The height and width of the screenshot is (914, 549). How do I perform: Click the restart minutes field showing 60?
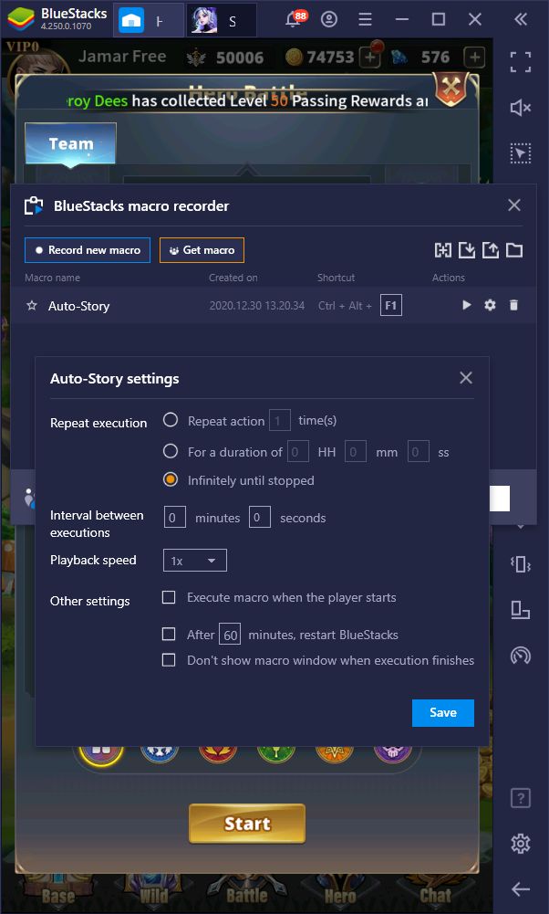click(x=230, y=635)
